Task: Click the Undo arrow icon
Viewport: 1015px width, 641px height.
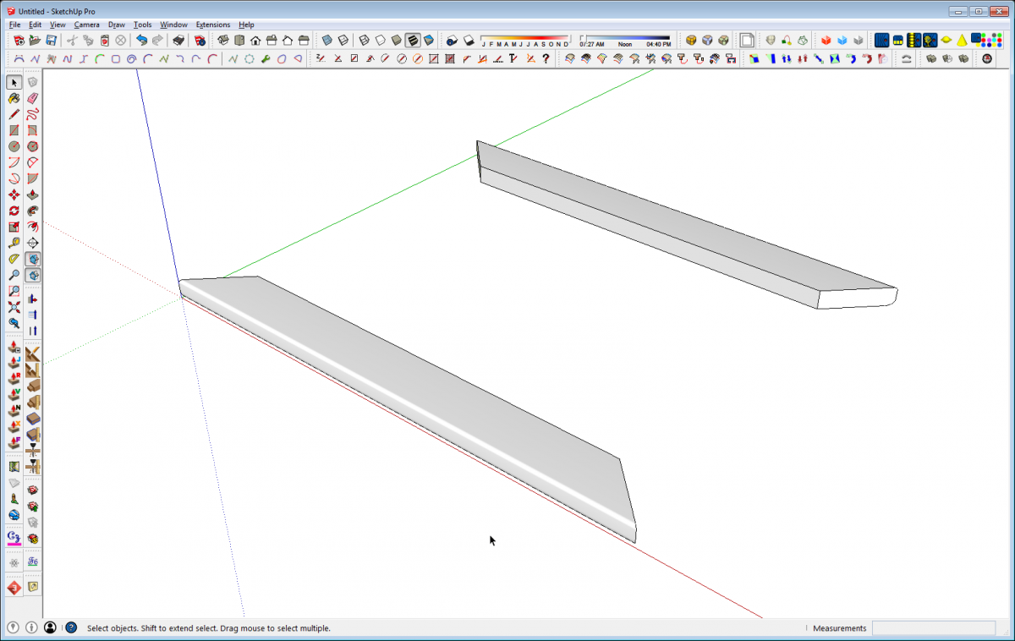Action: coord(141,40)
